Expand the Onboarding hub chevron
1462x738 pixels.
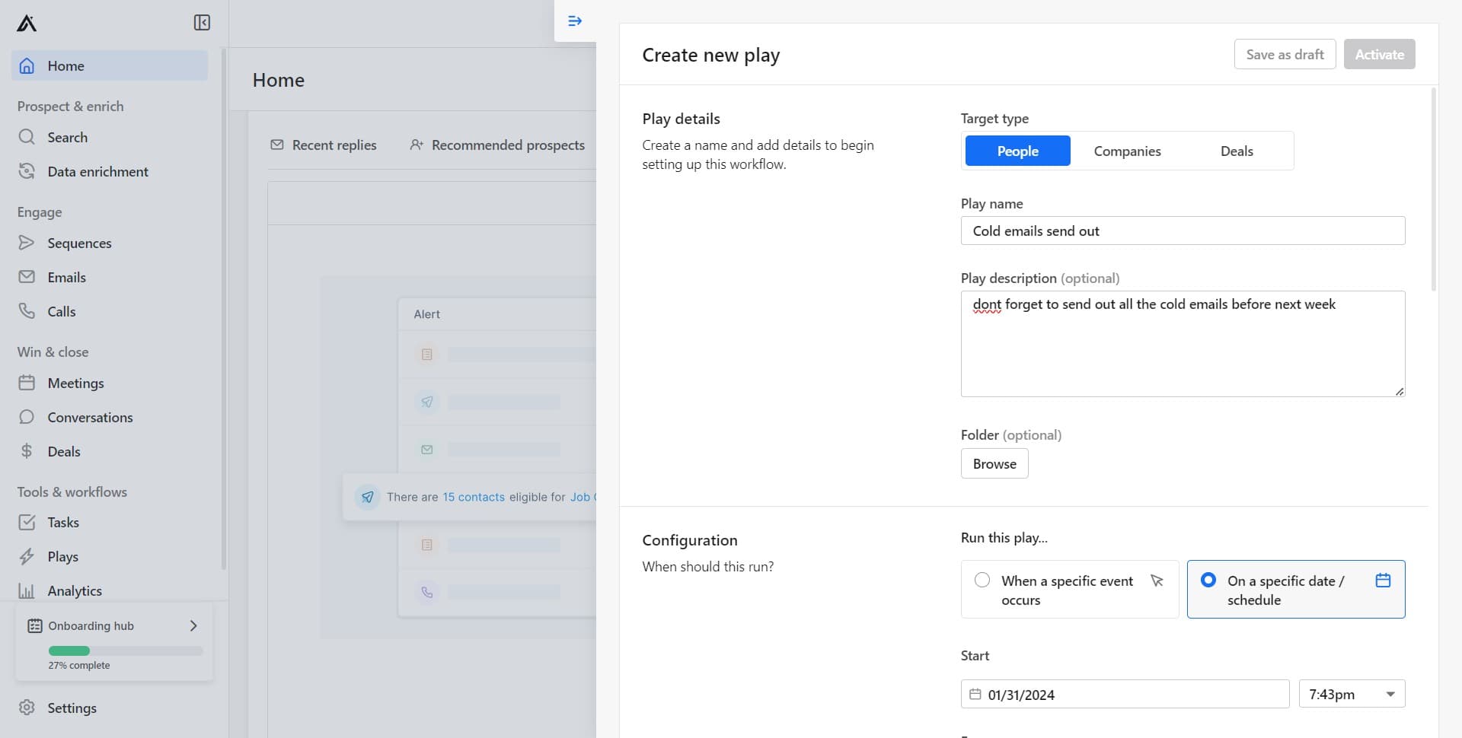tap(193, 626)
